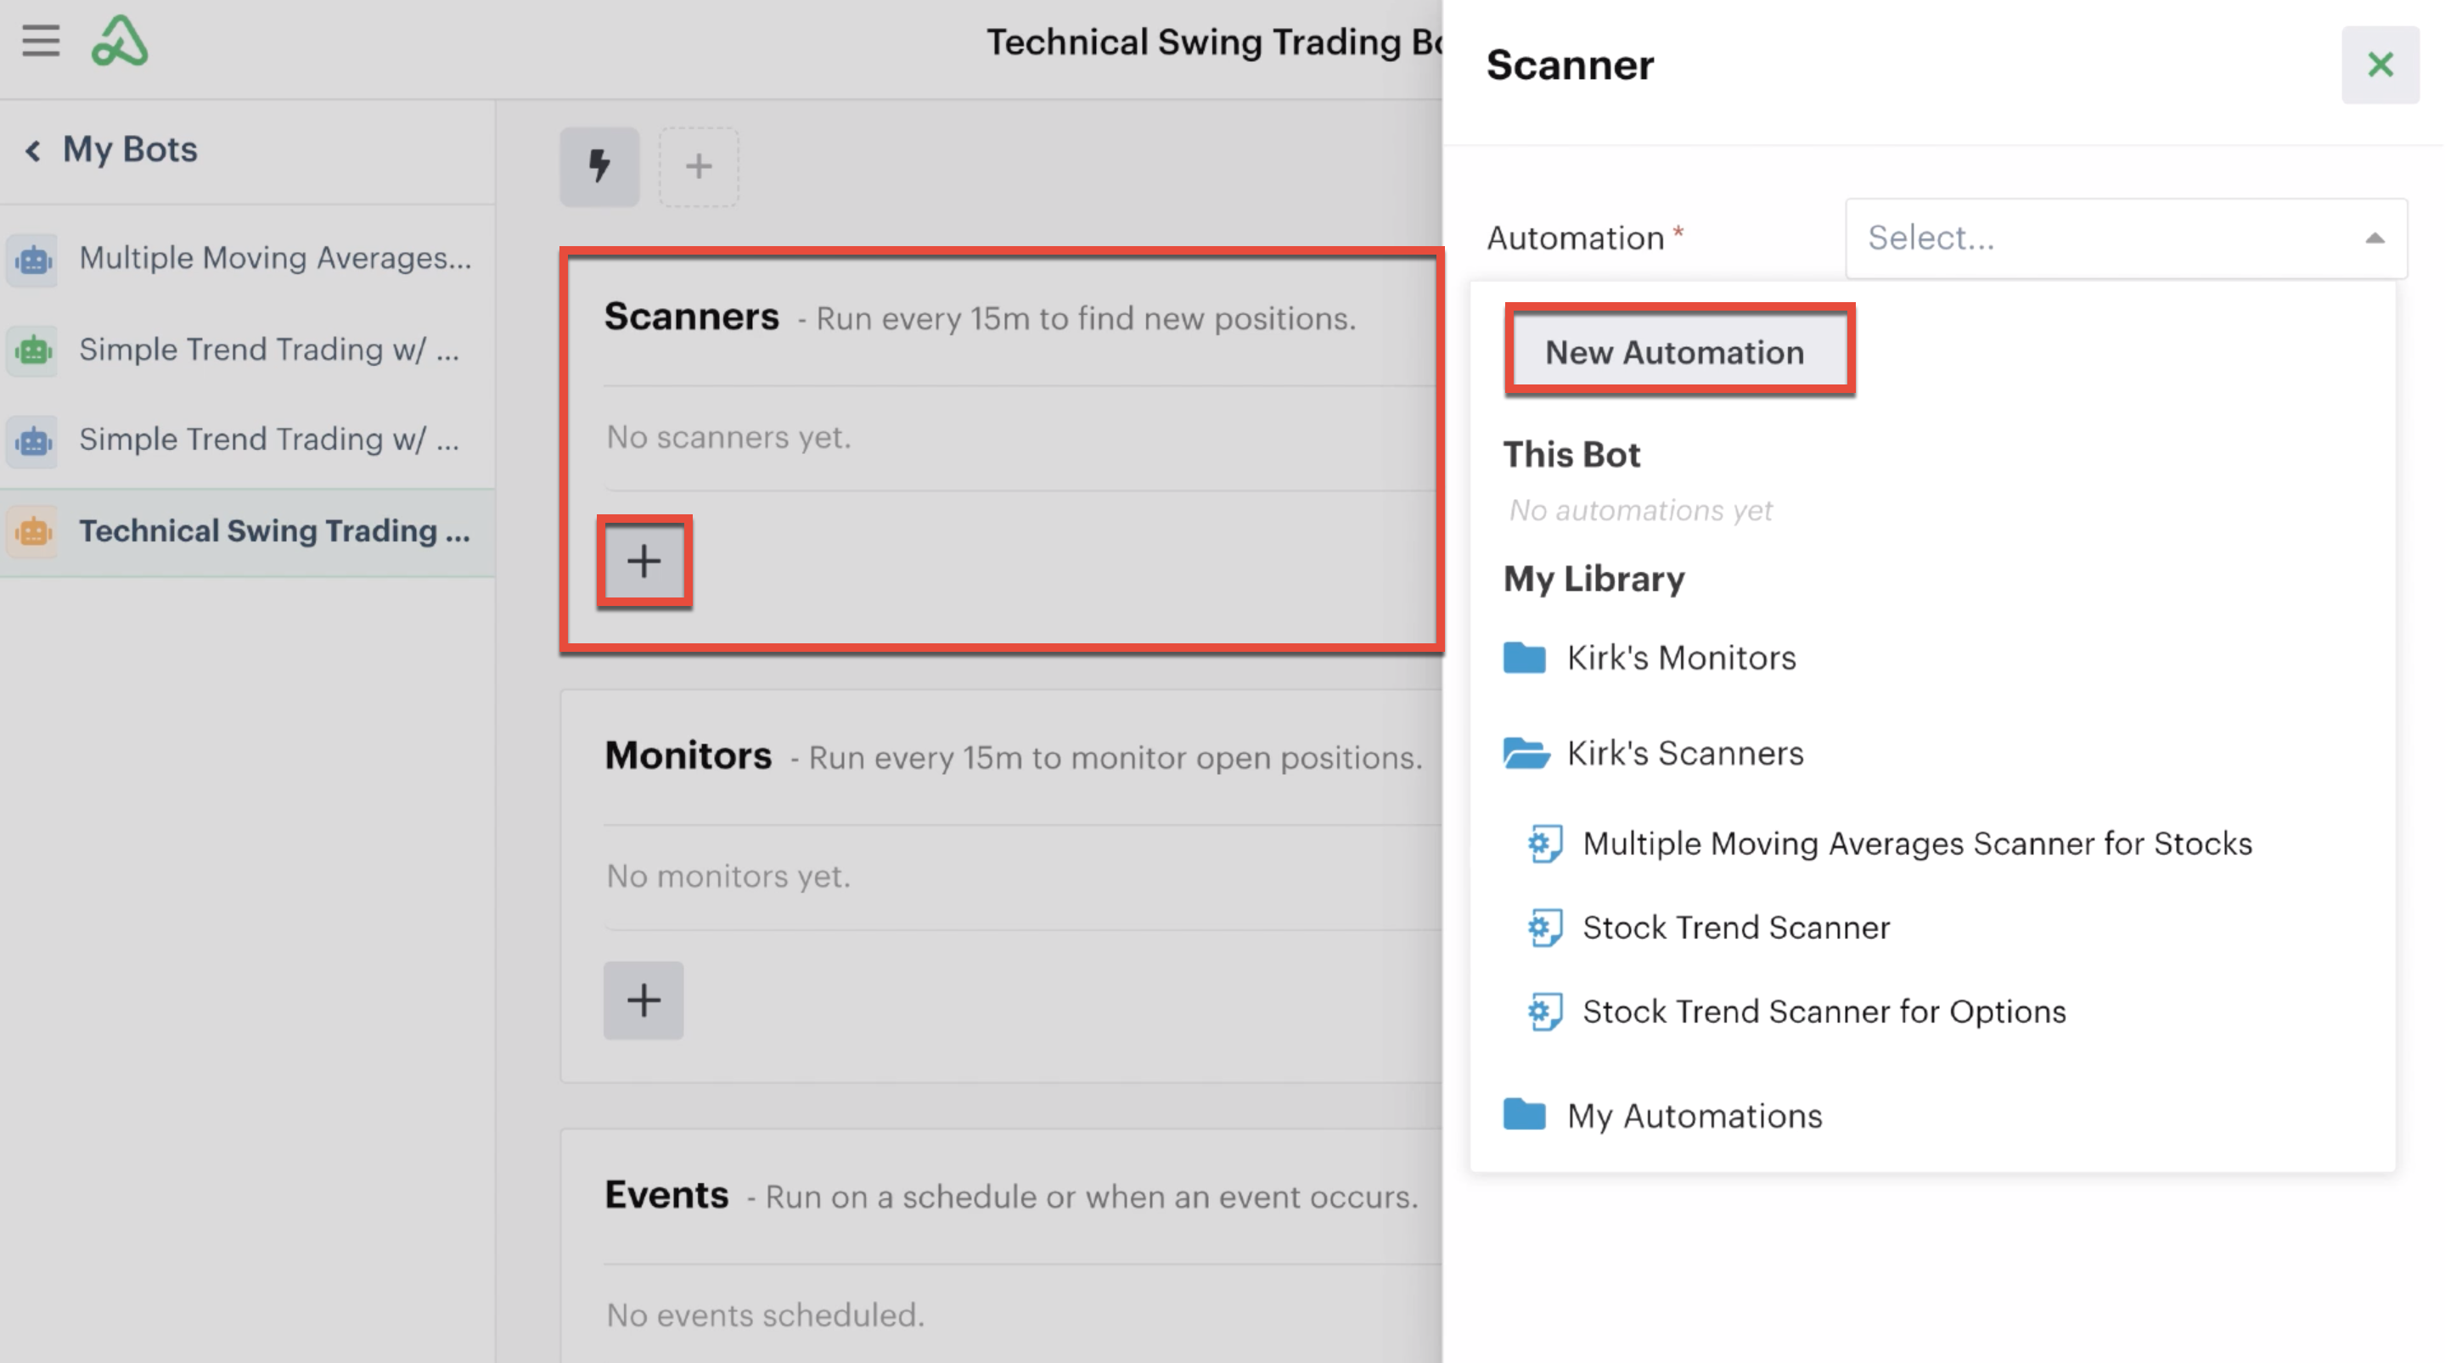Add a new monitor with plus button
2445x1363 pixels.
644,1001
